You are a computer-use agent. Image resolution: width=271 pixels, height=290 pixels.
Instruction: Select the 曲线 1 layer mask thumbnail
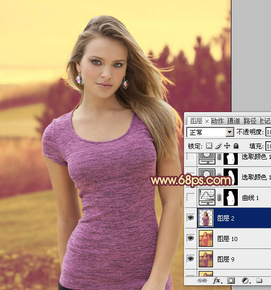230,197
